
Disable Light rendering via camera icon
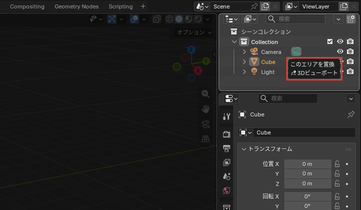(x=350, y=71)
